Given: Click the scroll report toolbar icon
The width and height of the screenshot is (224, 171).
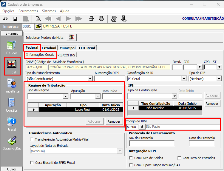Looking at the screenshot, I should click(x=114, y=19).
